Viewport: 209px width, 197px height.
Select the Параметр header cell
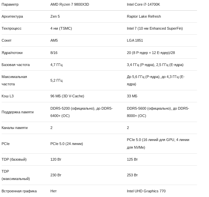10,4
